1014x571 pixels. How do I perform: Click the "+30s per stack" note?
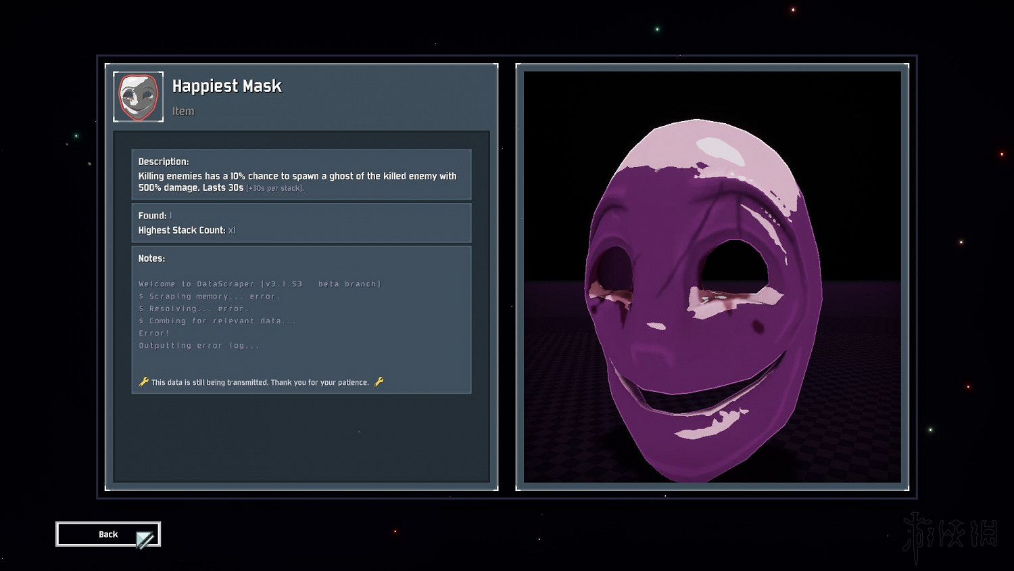(275, 189)
